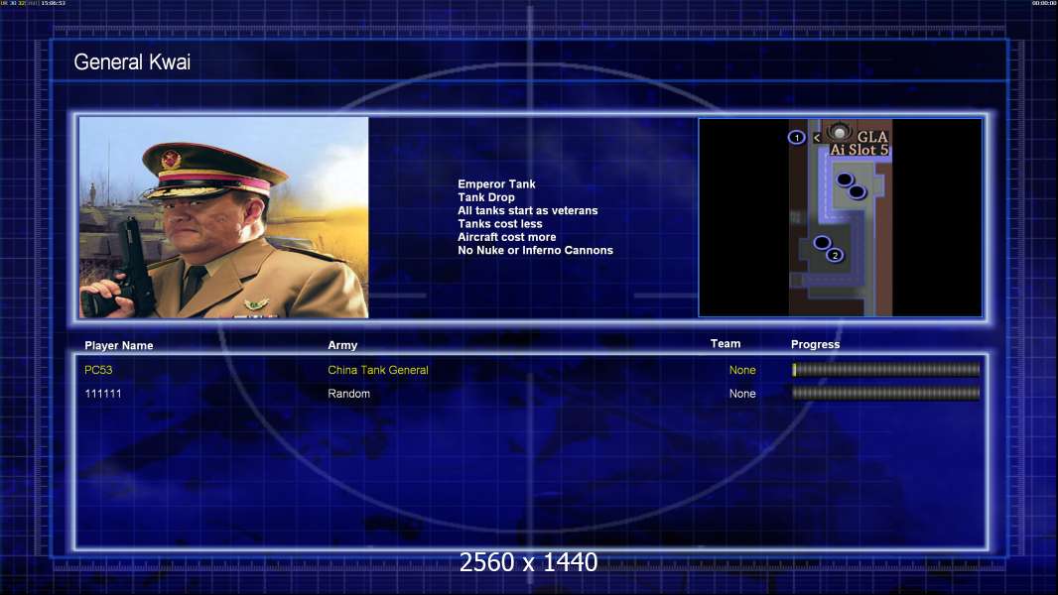Image resolution: width=1058 pixels, height=595 pixels.
Task: Click the PC53 loading progress bar
Action: [x=886, y=369]
